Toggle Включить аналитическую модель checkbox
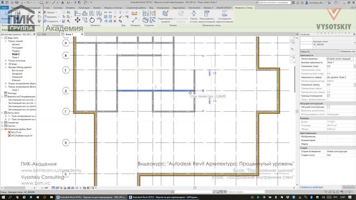The height and width of the screenshot is (200, 356). (328, 111)
